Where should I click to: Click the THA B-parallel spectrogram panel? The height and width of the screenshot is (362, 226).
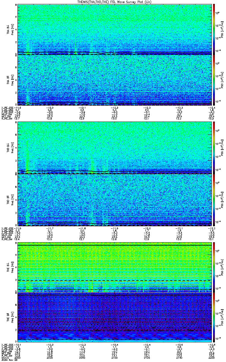(x=115, y=80)
